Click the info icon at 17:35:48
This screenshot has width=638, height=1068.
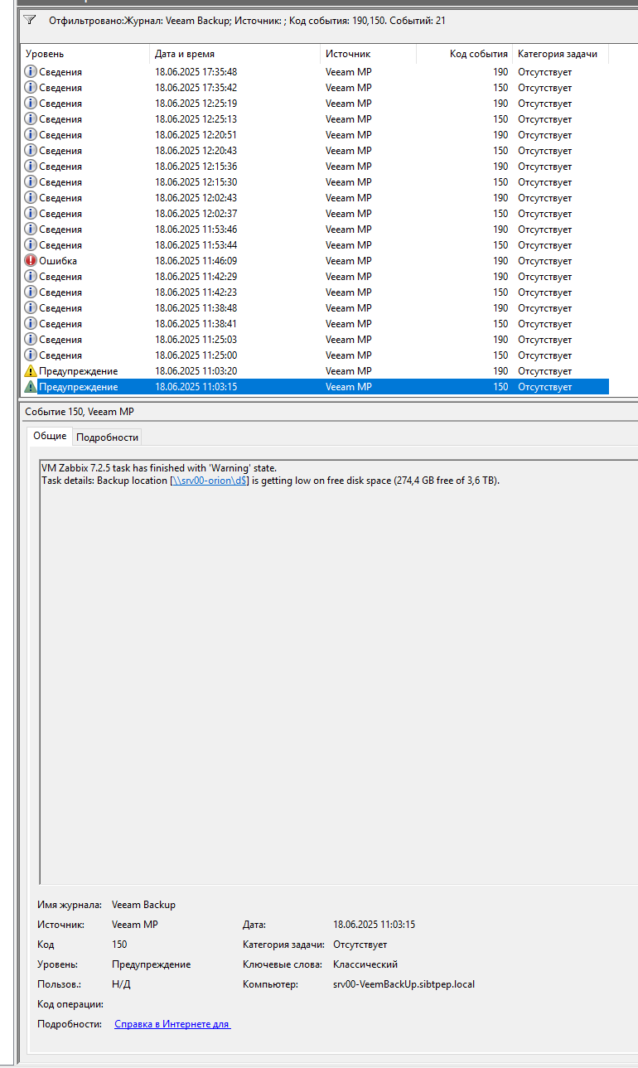(31, 72)
